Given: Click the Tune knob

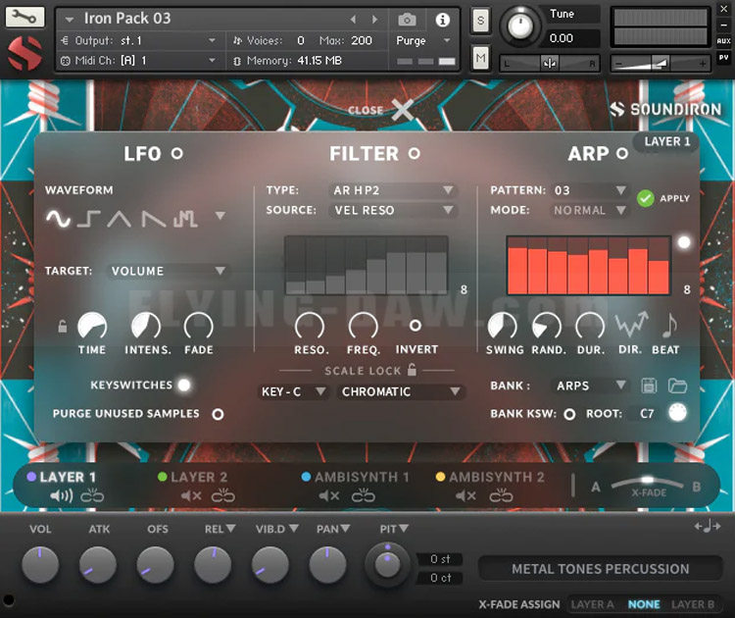Looking at the screenshot, I should (520, 26).
